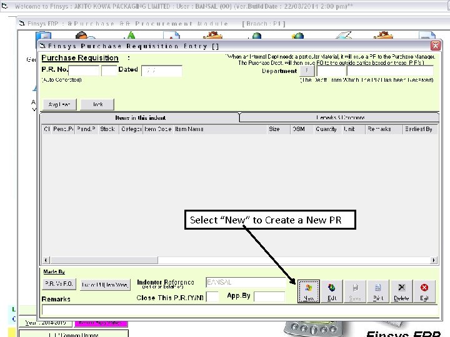
Task: Click the greyed Save button icon
Action: pyautogui.click(x=355, y=291)
